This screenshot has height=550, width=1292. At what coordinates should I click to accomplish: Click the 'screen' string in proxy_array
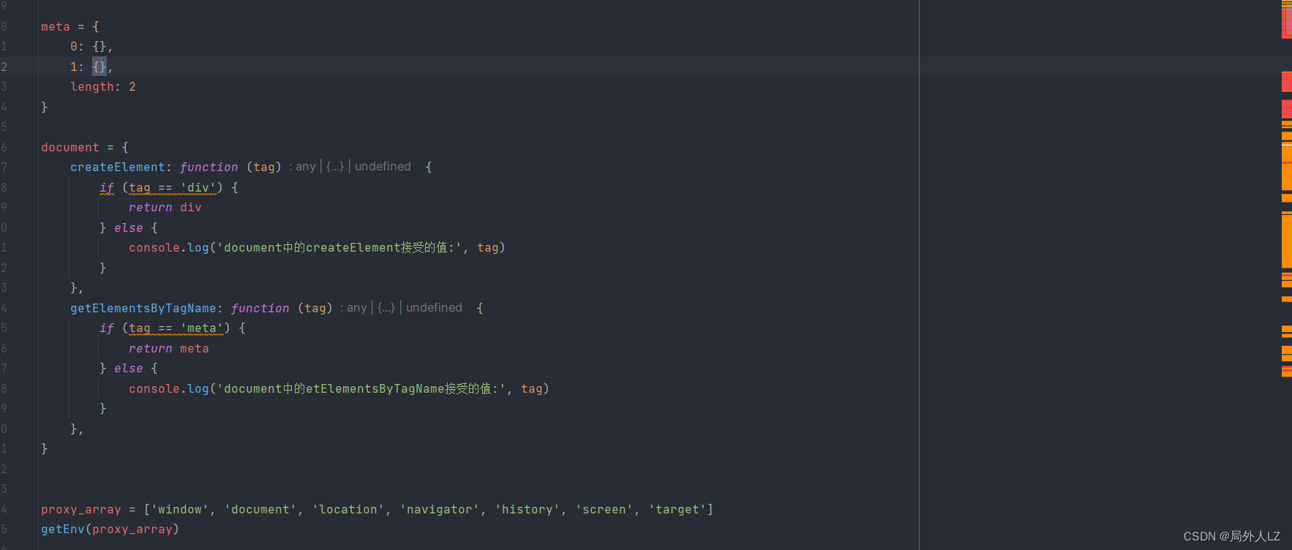[604, 510]
